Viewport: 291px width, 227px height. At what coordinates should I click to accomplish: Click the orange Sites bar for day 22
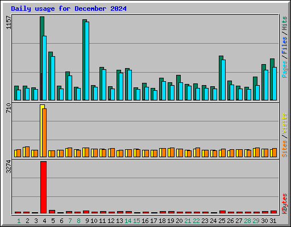pos(198,152)
